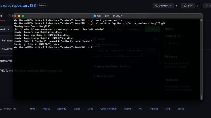
Task: Click 'remote: Total 6' output line
Action: pyautogui.click(x=53, y=41)
